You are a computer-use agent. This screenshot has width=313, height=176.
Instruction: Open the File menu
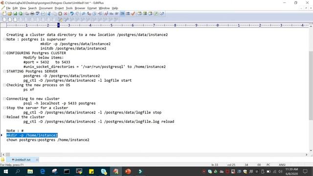click(x=8, y=8)
